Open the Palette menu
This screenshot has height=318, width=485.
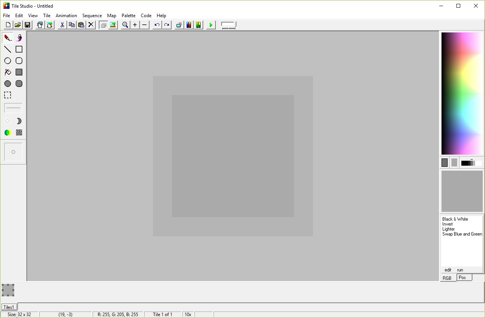(x=128, y=16)
